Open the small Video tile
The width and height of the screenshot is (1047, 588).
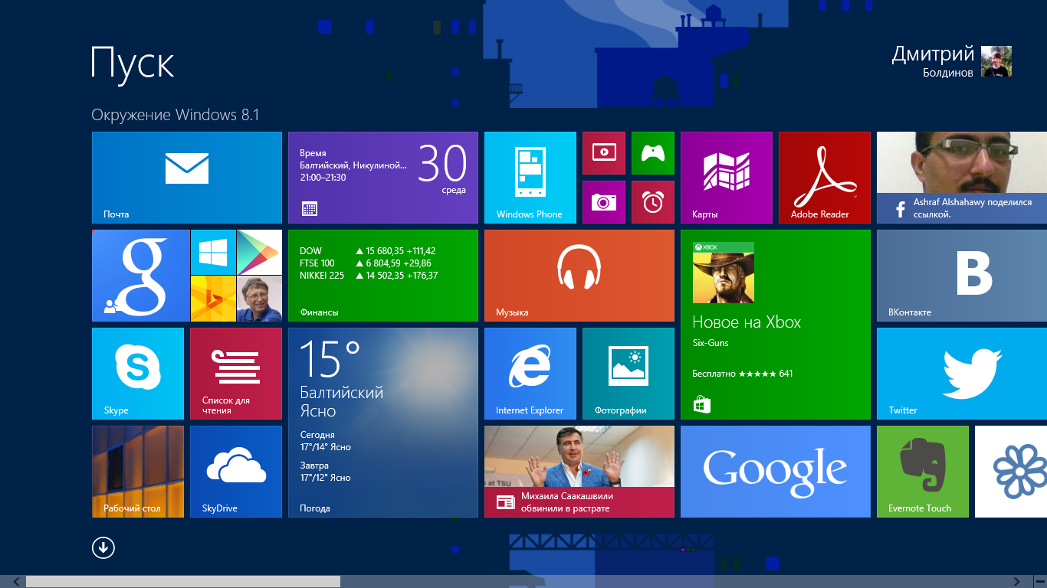click(604, 153)
